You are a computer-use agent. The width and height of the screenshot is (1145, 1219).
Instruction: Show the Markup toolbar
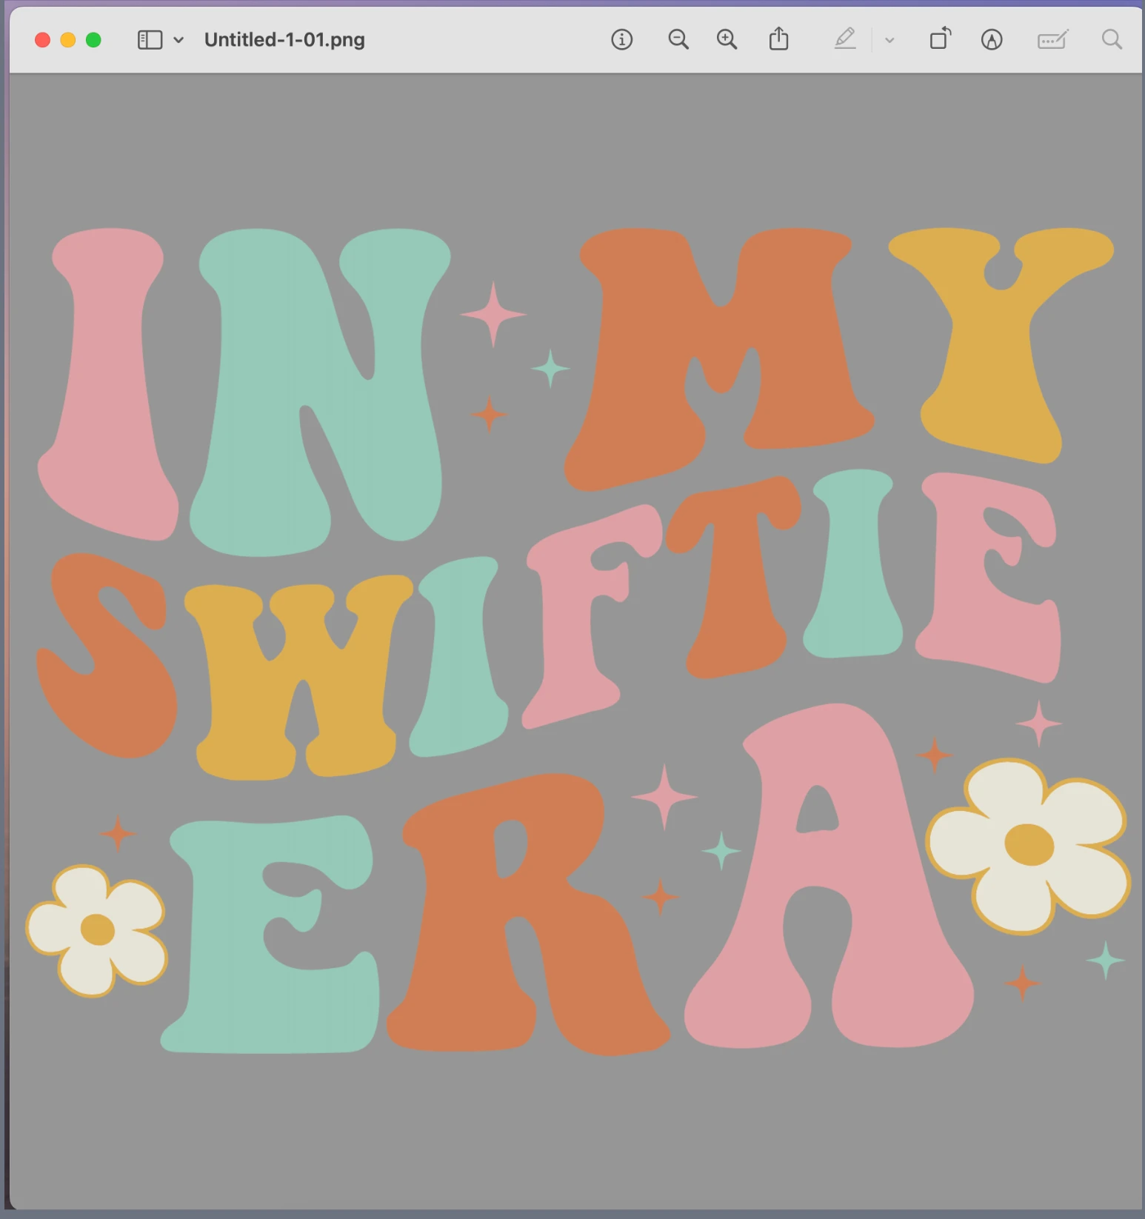tap(992, 40)
